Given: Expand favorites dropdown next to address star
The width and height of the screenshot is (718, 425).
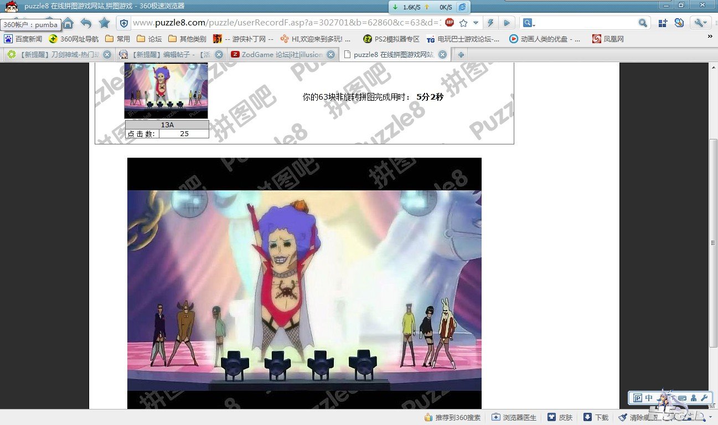Looking at the screenshot, I should 476,23.
